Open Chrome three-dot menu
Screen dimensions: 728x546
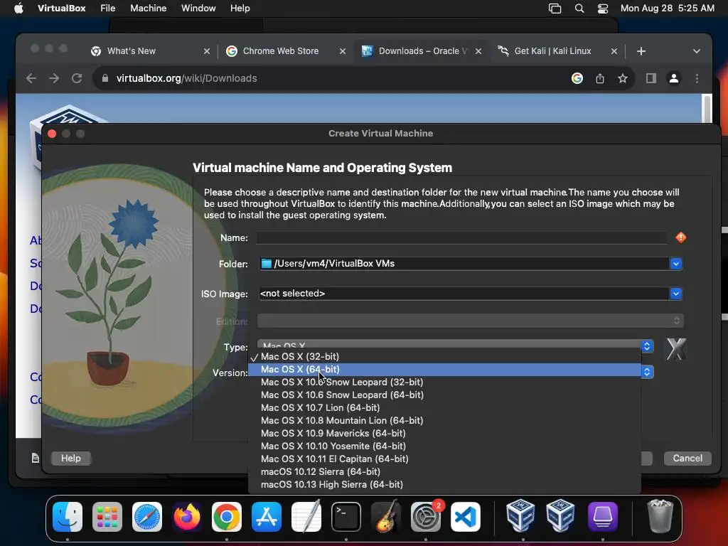(697, 78)
